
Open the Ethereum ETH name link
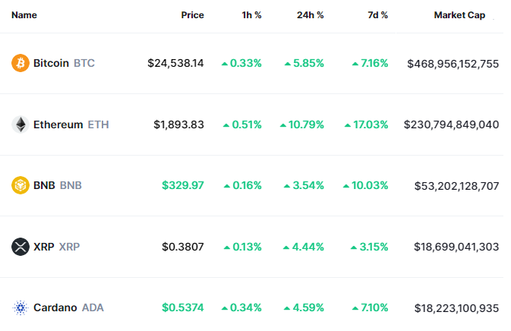coord(71,125)
